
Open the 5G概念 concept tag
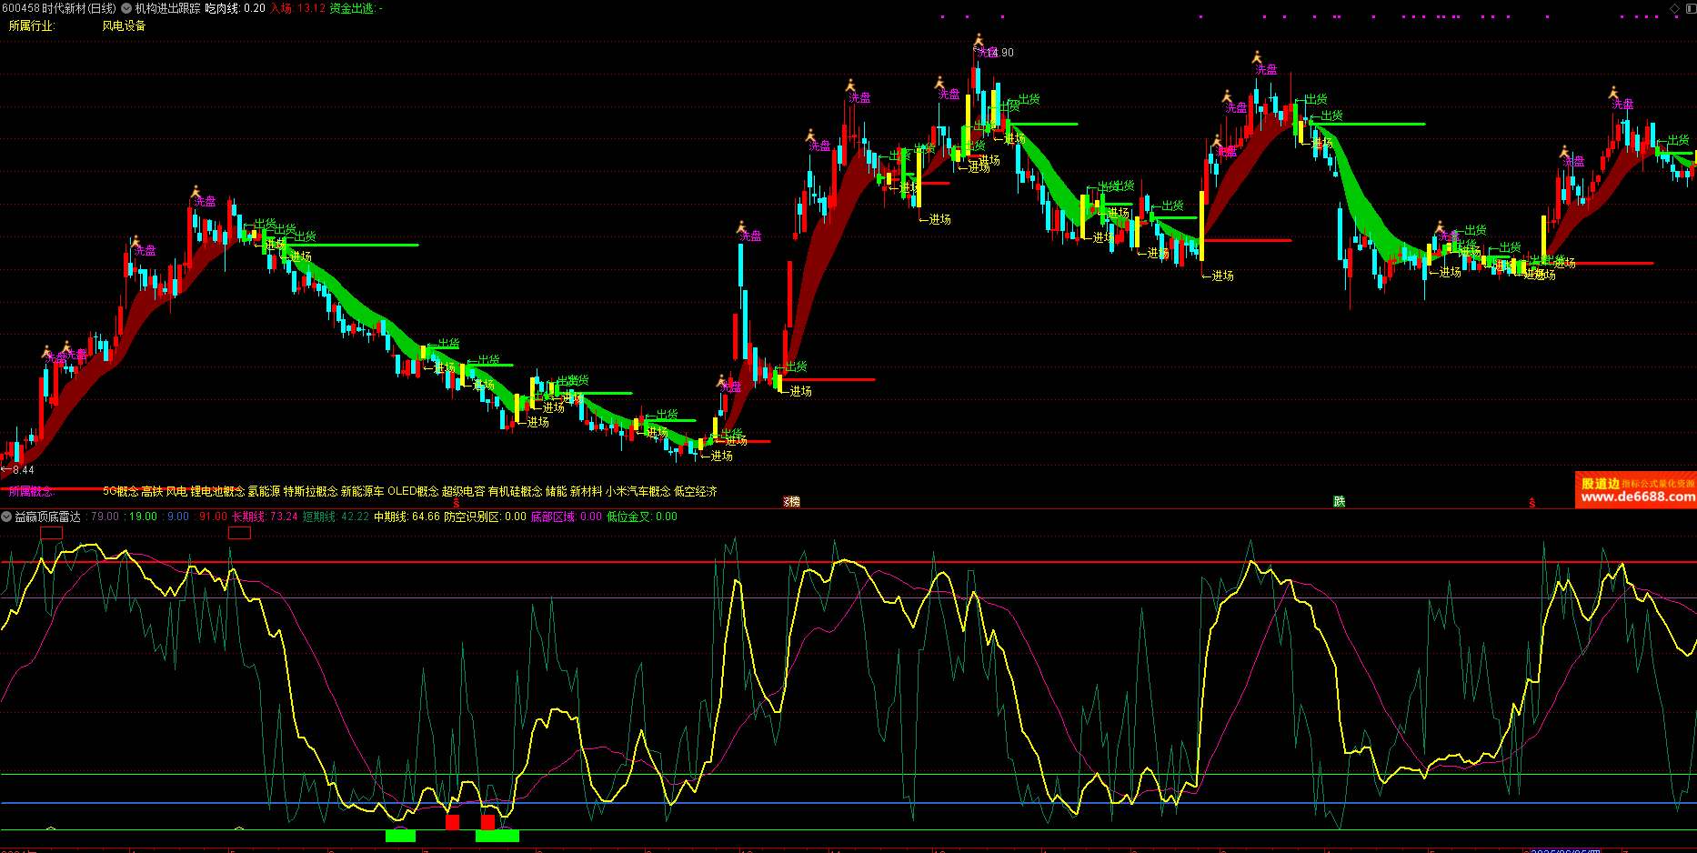[x=120, y=491]
